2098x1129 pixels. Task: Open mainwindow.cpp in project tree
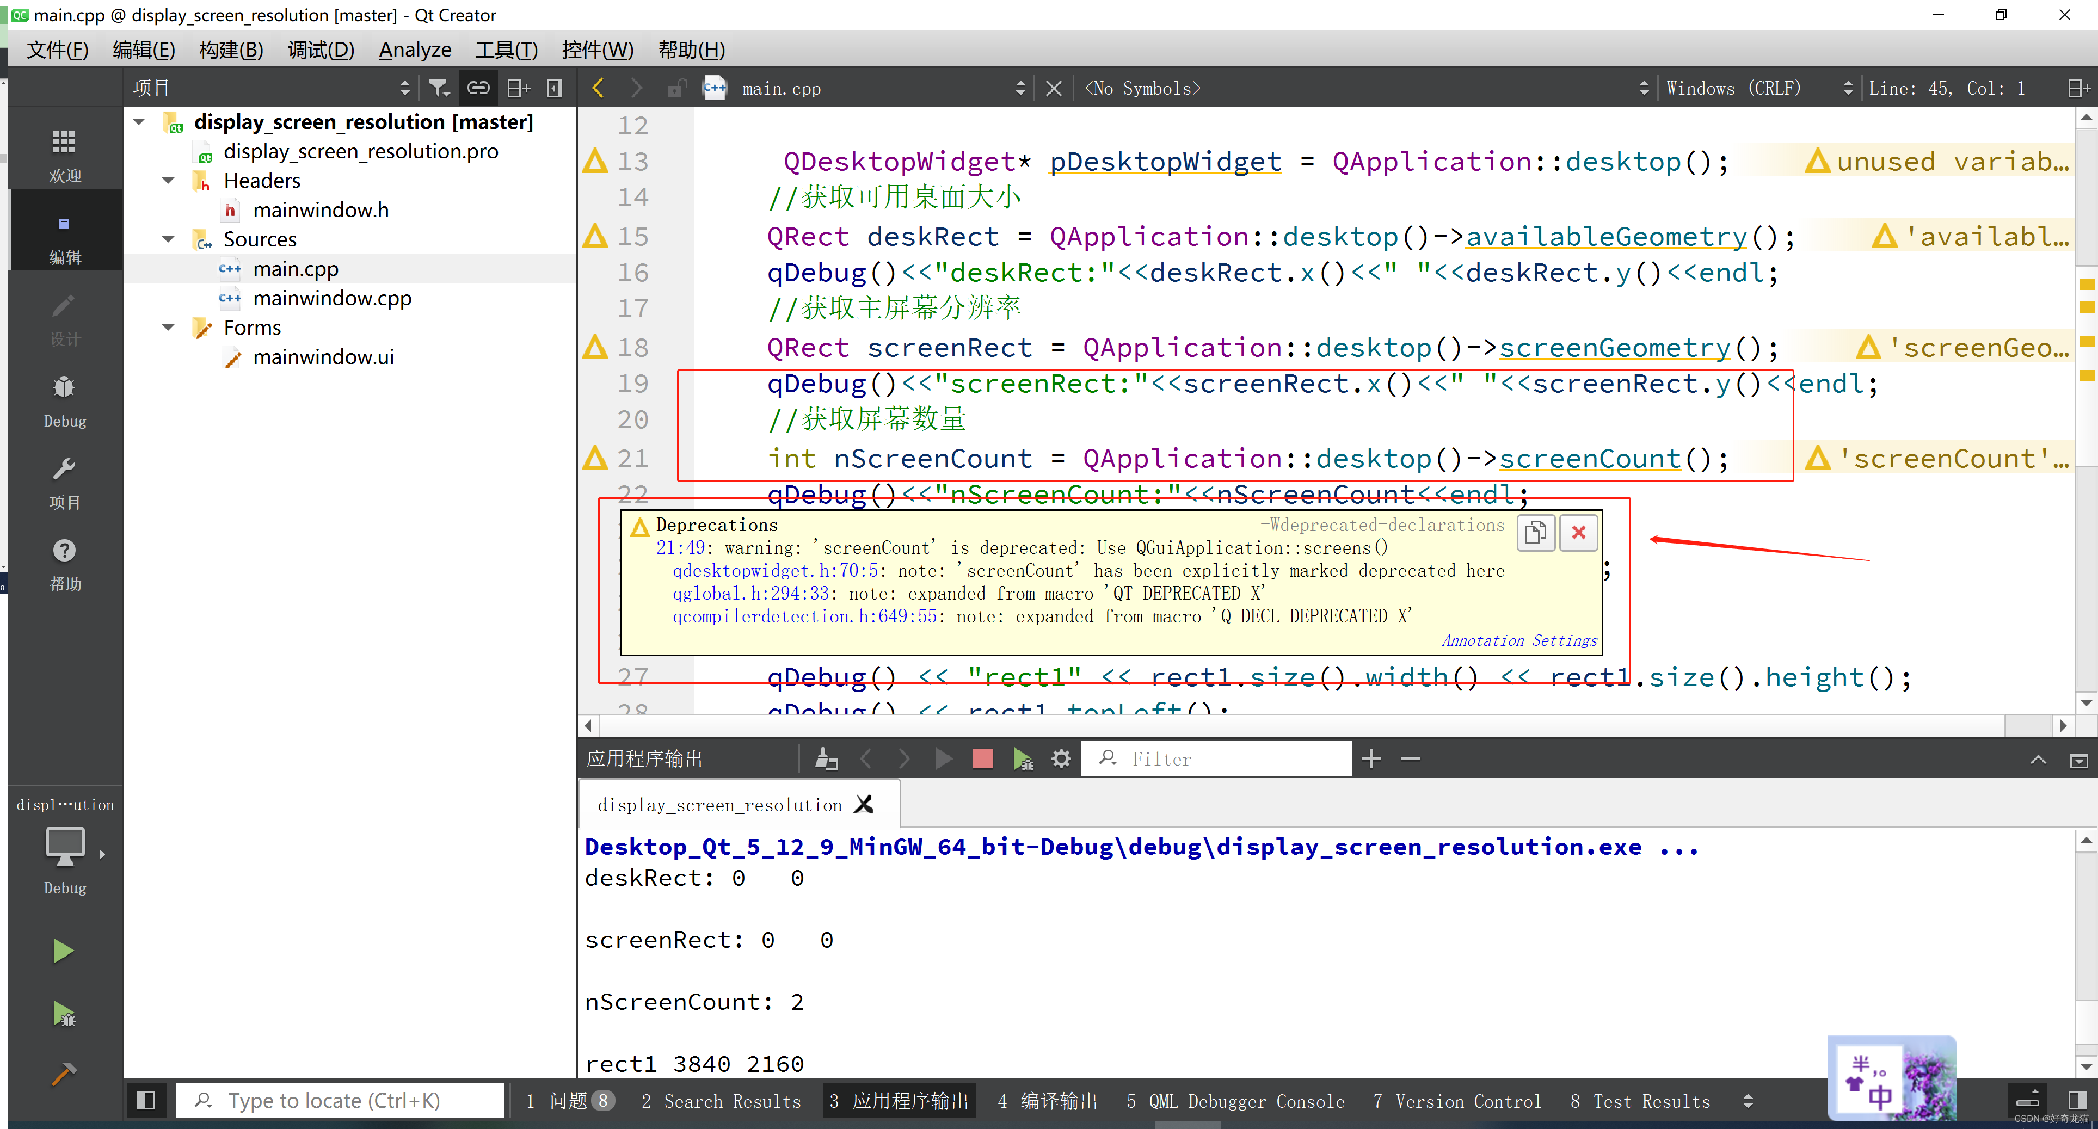coord(331,298)
